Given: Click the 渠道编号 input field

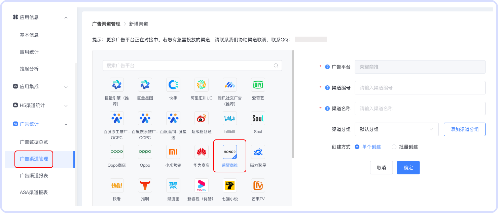Looking at the screenshot, I should 420,88.
